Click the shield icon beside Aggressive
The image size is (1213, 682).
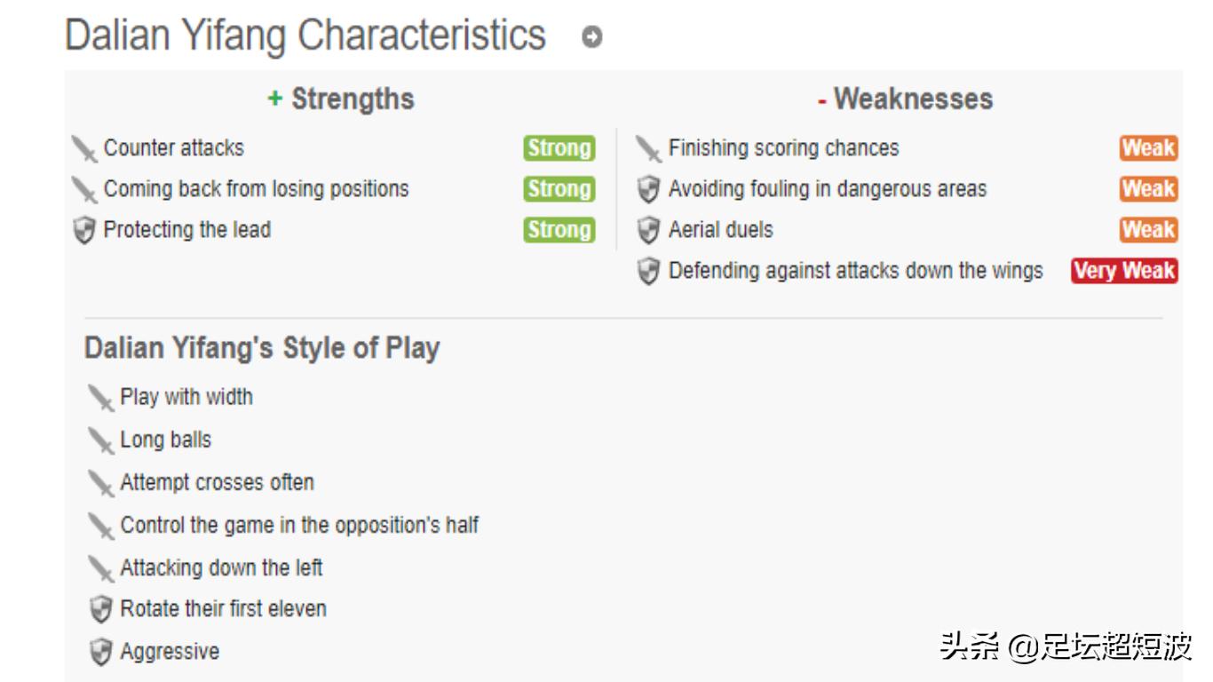point(100,653)
